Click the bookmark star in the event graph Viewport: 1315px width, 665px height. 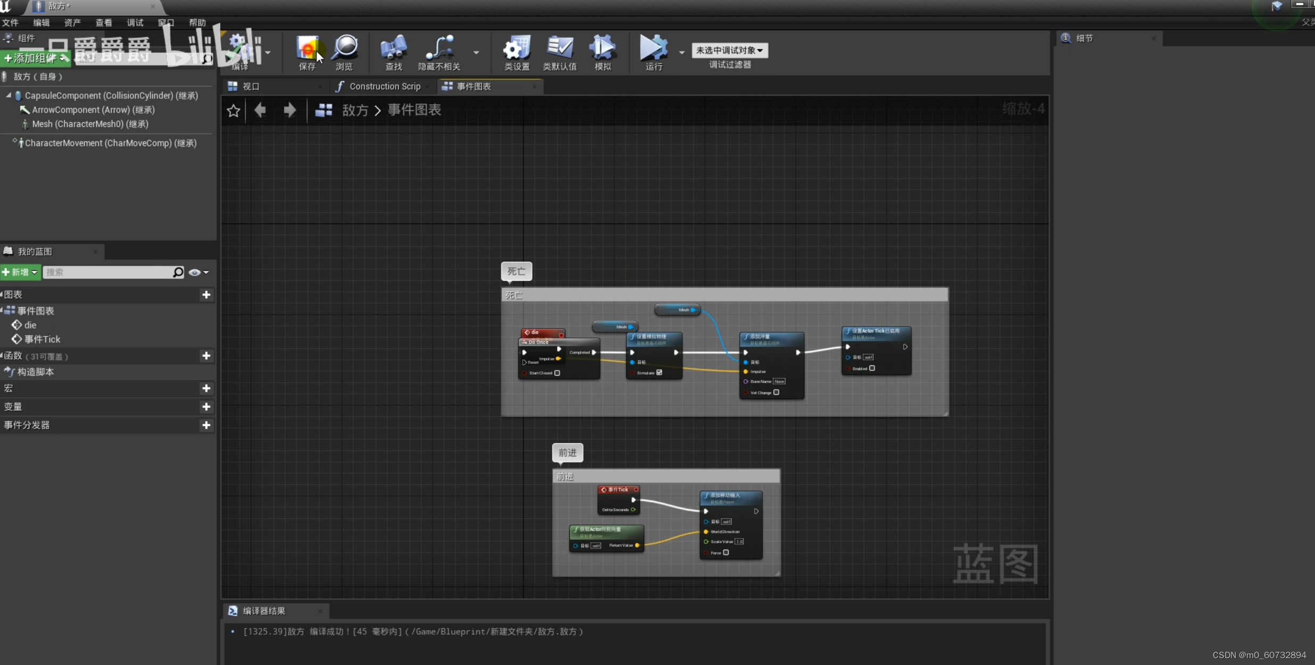pyautogui.click(x=234, y=110)
